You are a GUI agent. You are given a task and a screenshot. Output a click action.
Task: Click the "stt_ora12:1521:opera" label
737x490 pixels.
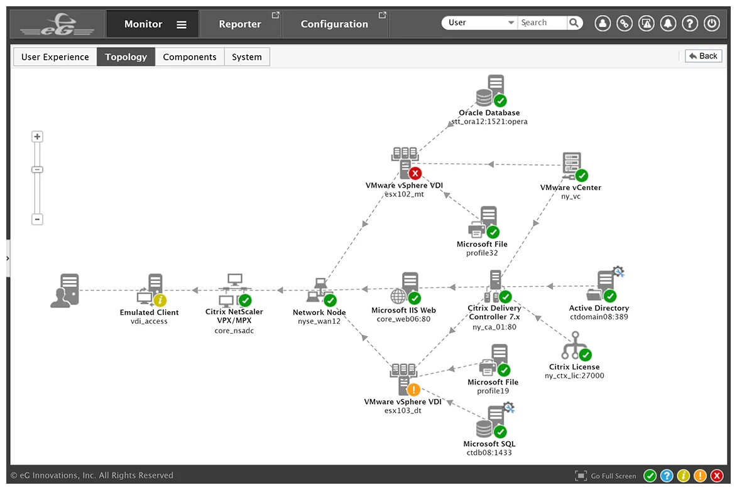click(489, 122)
